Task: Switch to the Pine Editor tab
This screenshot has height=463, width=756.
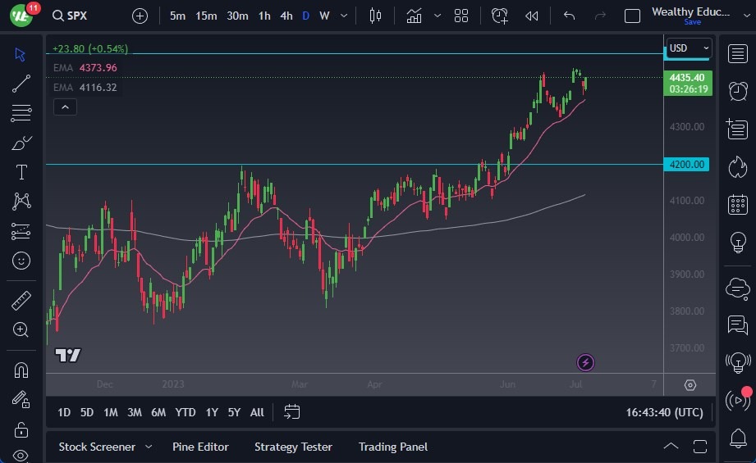Action: click(x=200, y=447)
